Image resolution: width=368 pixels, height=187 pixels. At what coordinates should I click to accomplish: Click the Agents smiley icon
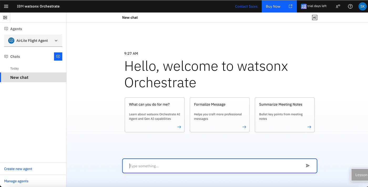tap(6, 29)
